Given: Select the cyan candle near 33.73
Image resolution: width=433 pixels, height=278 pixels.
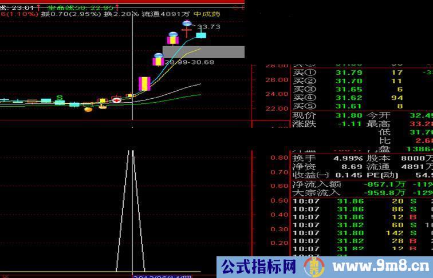Looking at the screenshot, I should point(201,35).
